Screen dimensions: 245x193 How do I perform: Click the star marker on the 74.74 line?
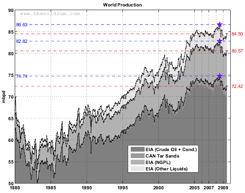pos(220,76)
